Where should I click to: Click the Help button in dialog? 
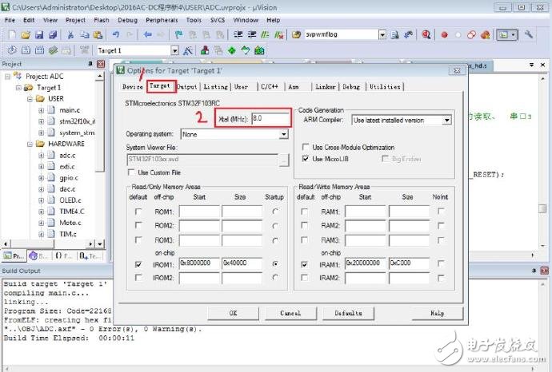coord(438,313)
